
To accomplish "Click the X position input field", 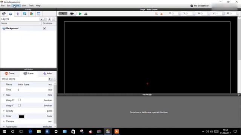I will [175, 13].
